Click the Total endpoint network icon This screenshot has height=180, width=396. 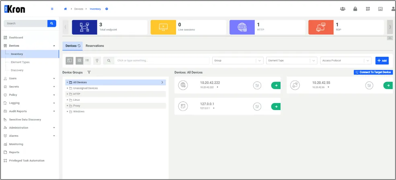[x=84, y=27]
